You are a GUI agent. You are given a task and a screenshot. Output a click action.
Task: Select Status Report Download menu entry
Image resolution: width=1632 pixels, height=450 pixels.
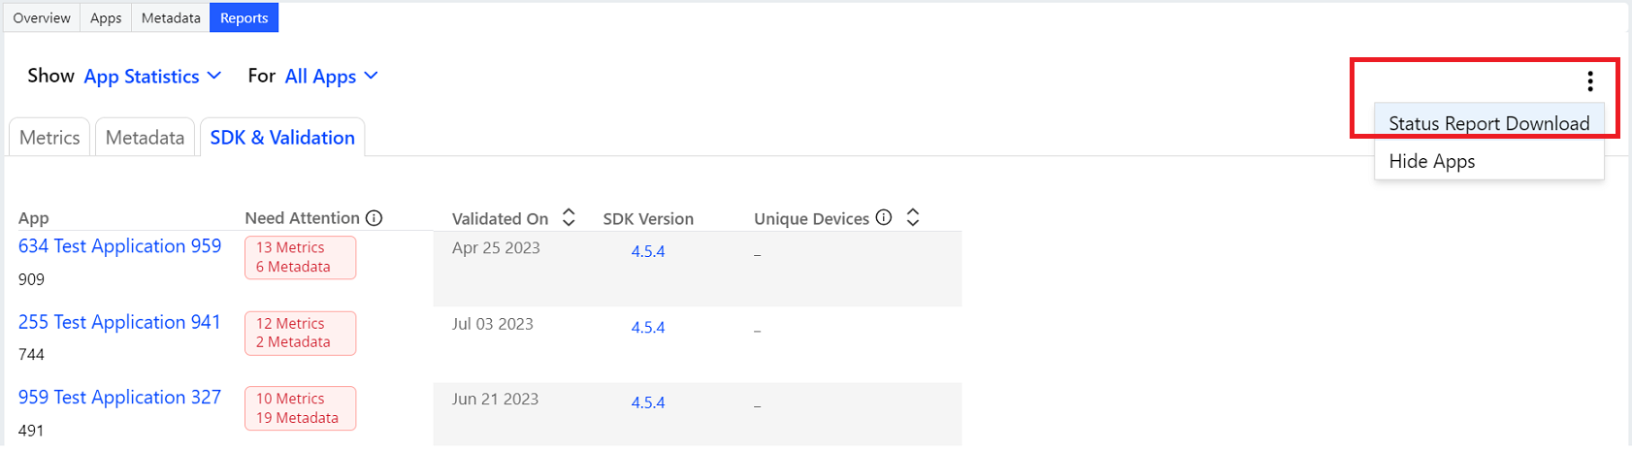pyautogui.click(x=1488, y=123)
